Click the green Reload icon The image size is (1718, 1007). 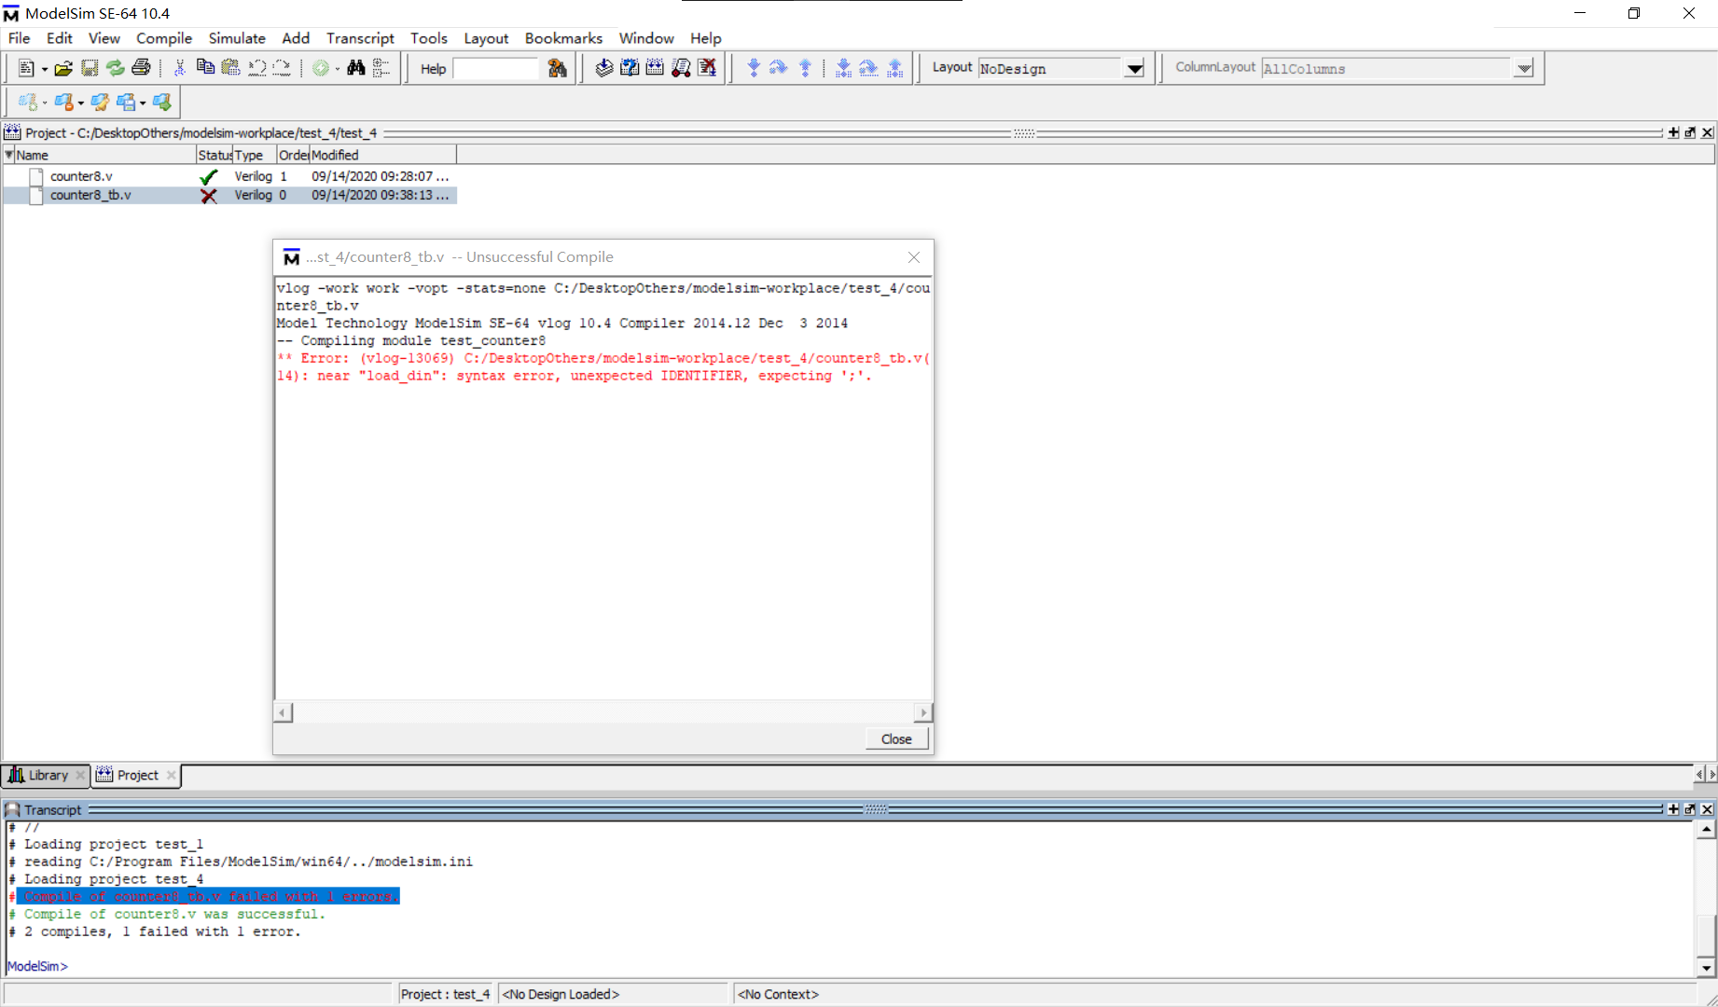[x=115, y=68]
